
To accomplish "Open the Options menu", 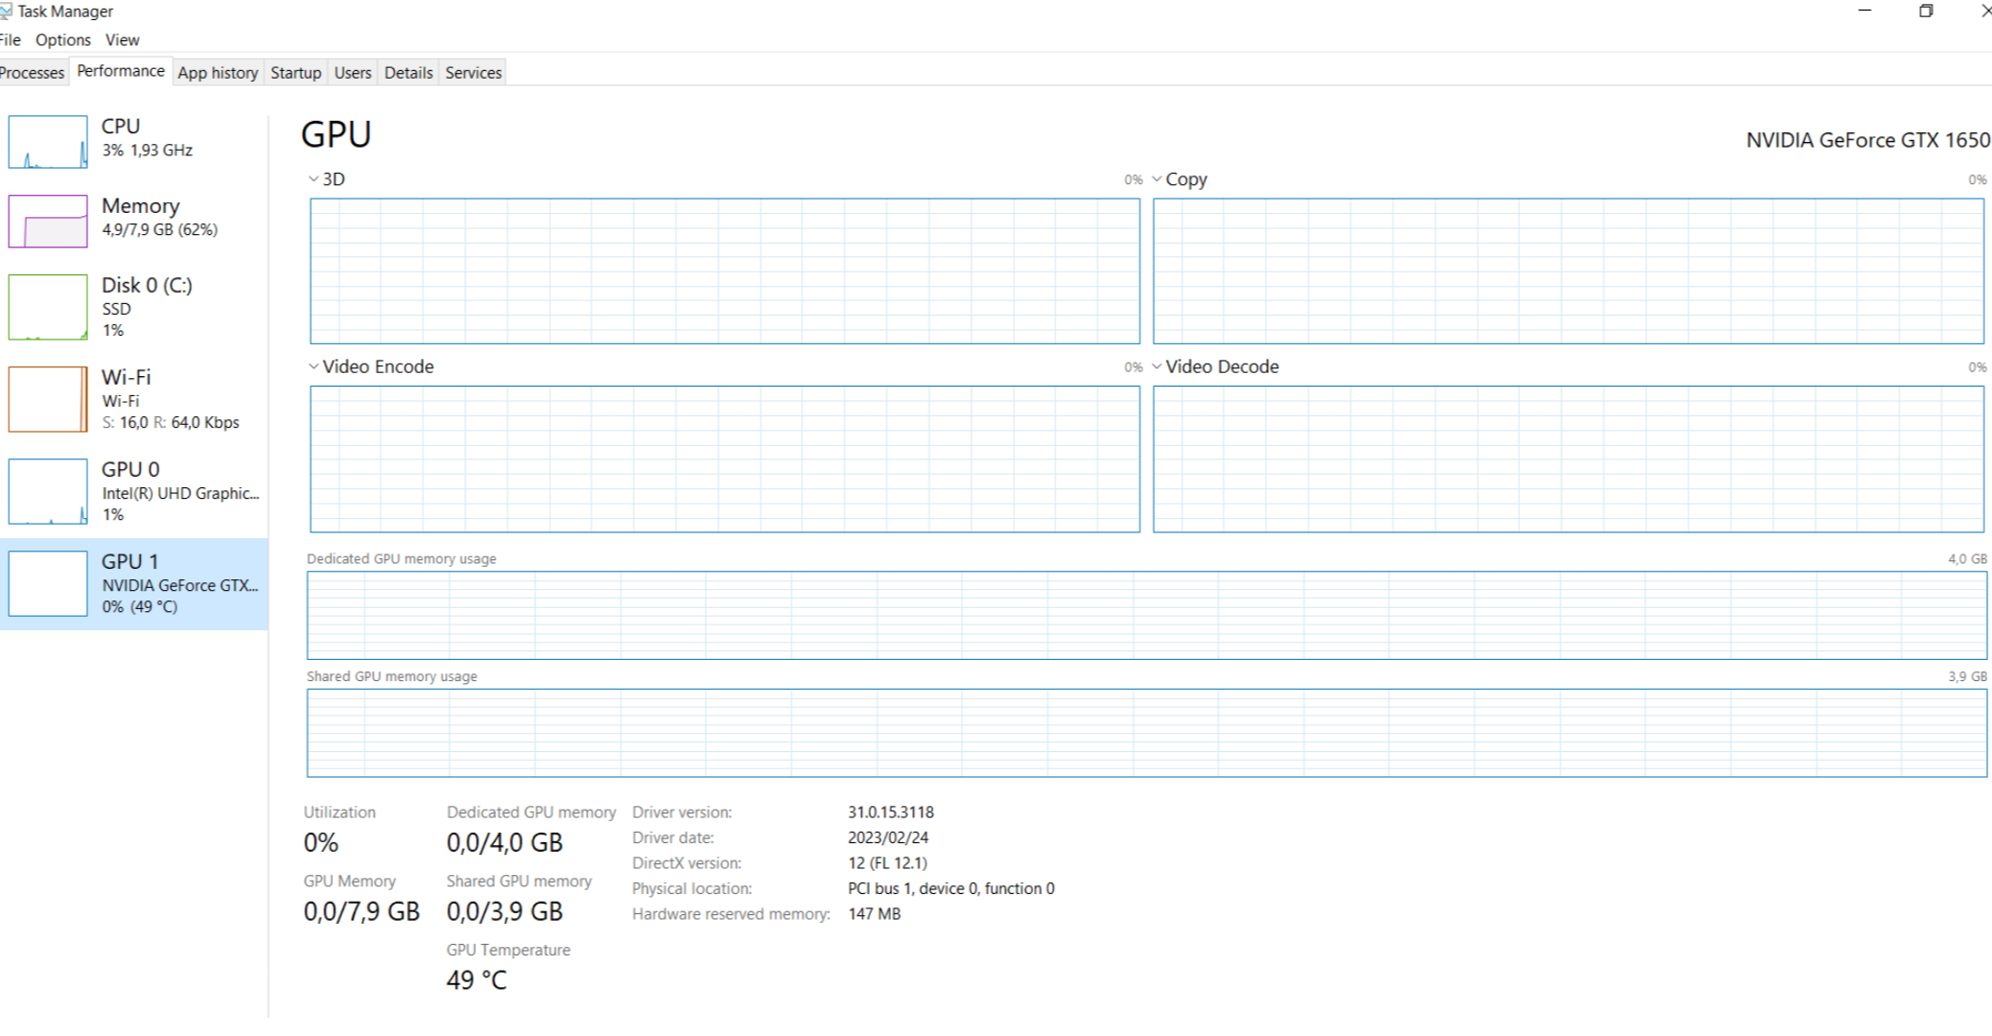I will tap(63, 40).
